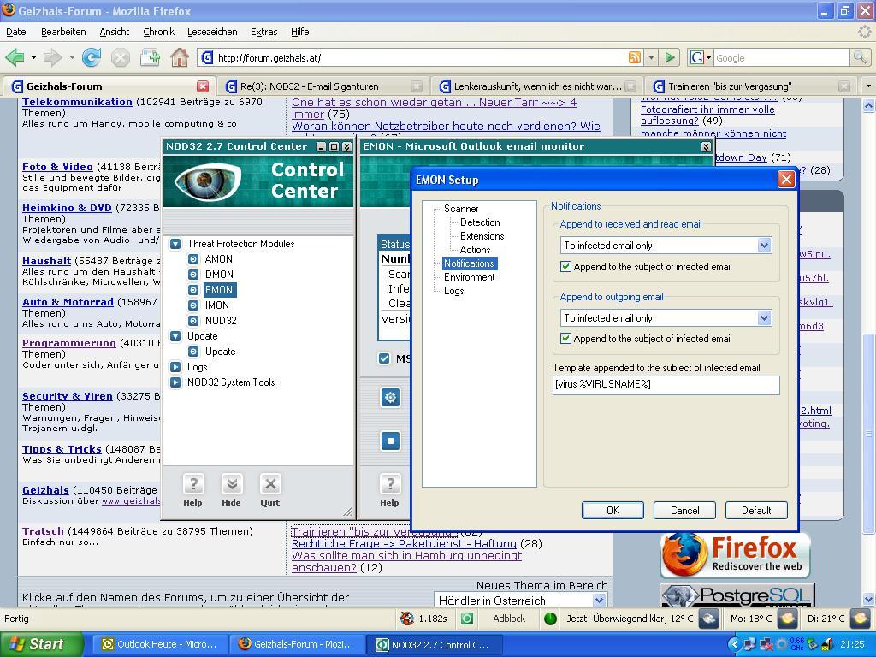The height and width of the screenshot is (657, 876).
Task: Click the NOD32 2.7 Control Center taskbar button
Action: coord(432,645)
